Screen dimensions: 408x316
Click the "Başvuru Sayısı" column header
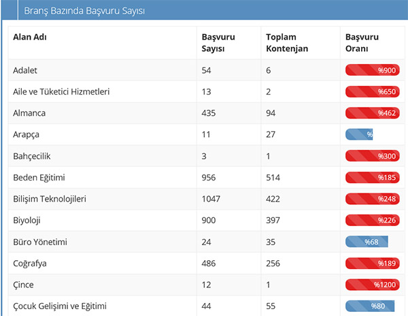pos(218,42)
